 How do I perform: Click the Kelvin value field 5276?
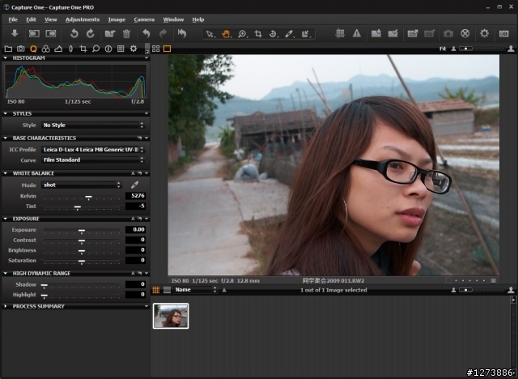click(135, 196)
